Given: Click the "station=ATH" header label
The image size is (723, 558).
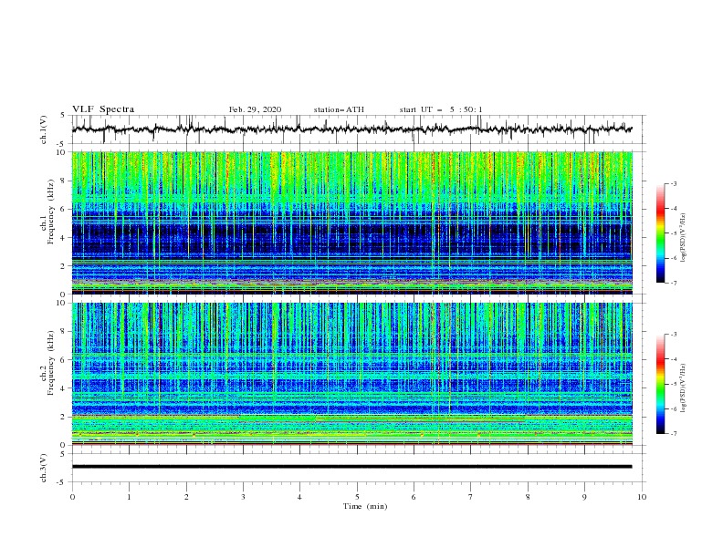Looking at the screenshot, I should click(x=339, y=109).
